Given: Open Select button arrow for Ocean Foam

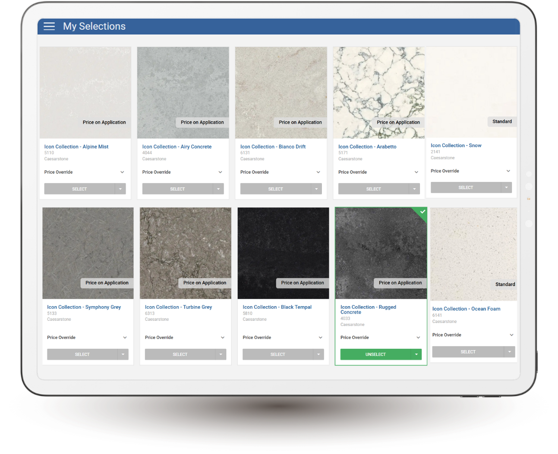Looking at the screenshot, I should click(x=510, y=352).
